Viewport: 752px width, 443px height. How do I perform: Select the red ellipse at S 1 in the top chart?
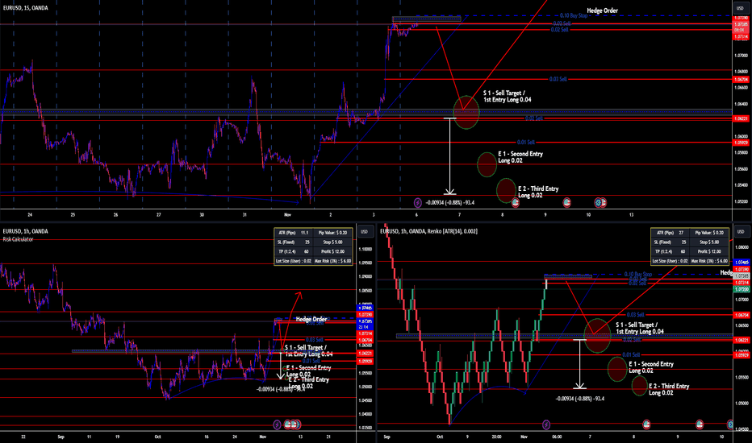point(466,113)
